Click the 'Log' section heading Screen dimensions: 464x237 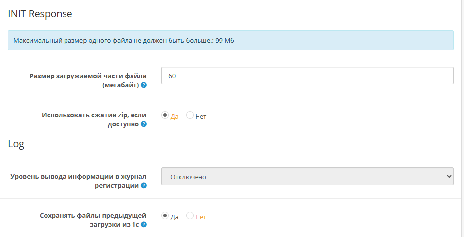pos(16,144)
